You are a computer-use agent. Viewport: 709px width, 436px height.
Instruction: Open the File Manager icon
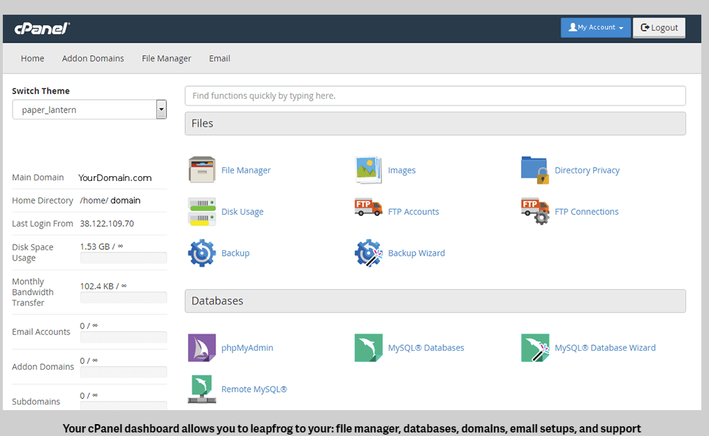pyautogui.click(x=202, y=170)
